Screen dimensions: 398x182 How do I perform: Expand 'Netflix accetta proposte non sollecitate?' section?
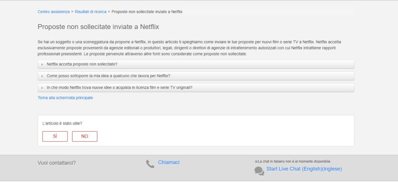coord(196,64)
